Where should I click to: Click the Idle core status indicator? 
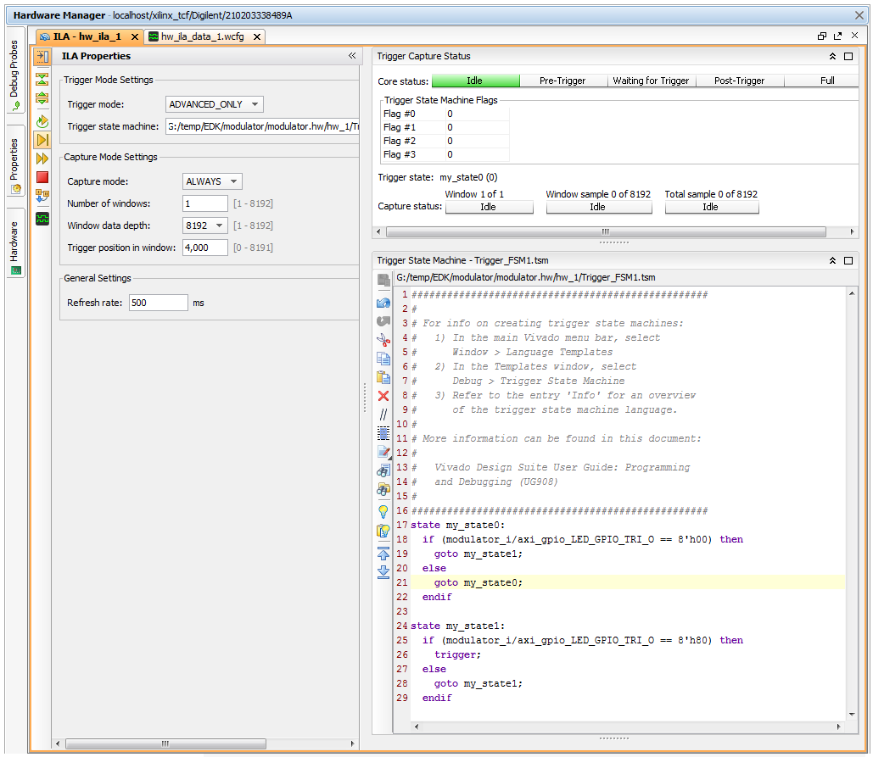coord(475,81)
